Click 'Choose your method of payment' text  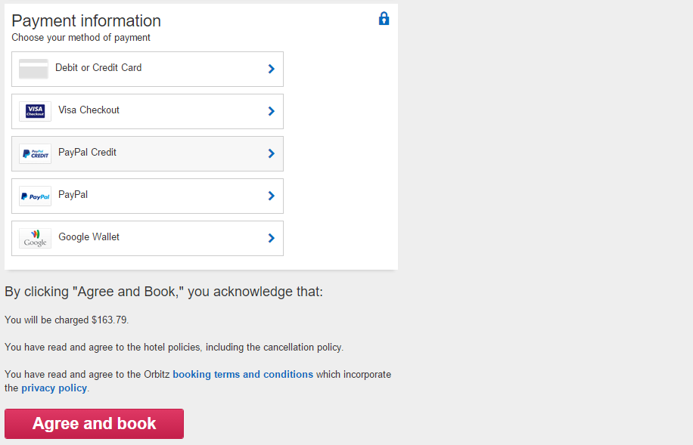click(81, 38)
